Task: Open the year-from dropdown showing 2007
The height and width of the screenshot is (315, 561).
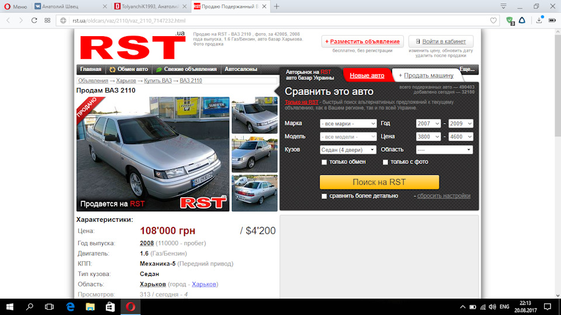Action: tap(428, 124)
